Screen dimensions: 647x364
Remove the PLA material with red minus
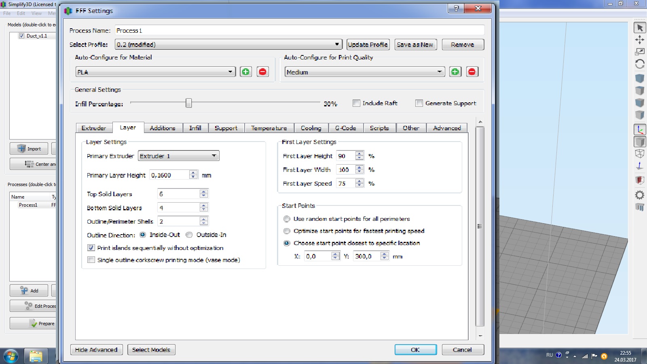263,72
